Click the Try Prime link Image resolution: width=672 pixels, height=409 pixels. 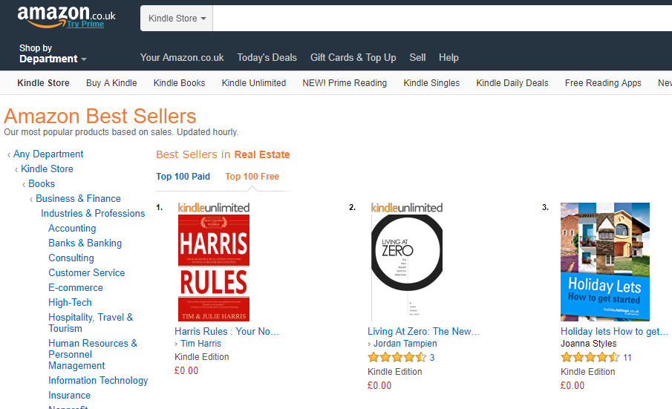click(85, 24)
